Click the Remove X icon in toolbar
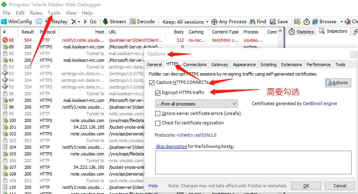Screen dimensions: 358x194 [74, 22]
